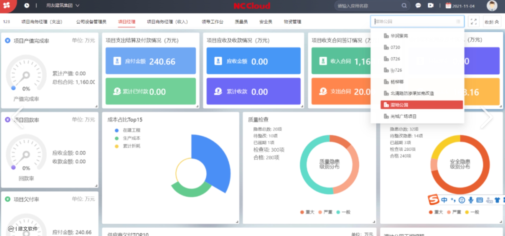Select highlighted project 湿地公园
This screenshot has height=236, width=505.
tap(422, 105)
